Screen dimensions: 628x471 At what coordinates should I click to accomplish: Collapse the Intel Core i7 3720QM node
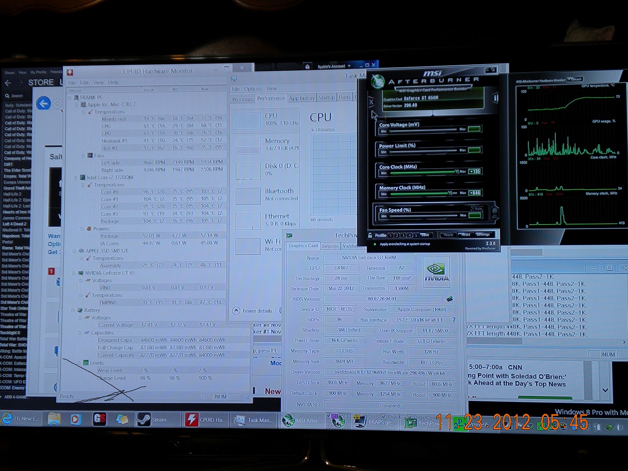coord(76,178)
